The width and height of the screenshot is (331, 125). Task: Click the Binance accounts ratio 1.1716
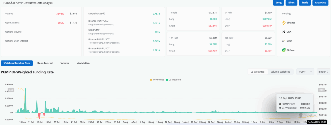click(156, 23)
